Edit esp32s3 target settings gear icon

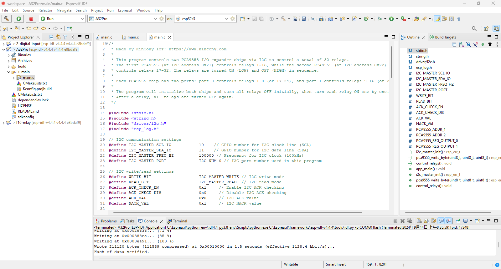233,19
